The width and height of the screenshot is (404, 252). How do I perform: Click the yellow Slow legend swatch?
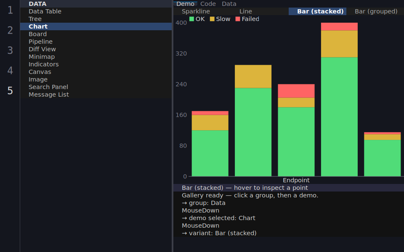coord(212,19)
